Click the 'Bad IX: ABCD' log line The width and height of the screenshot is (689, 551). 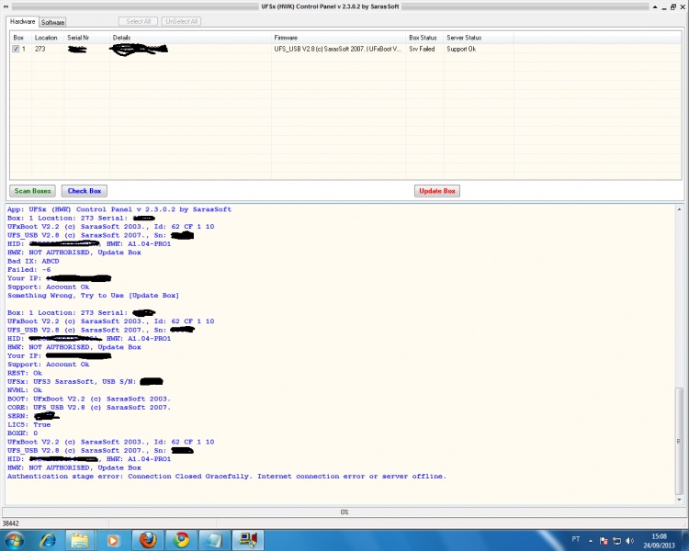point(33,261)
